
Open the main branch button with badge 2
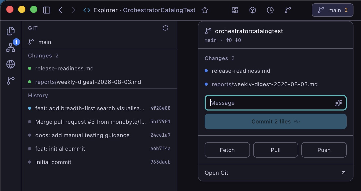pos(332,10)
